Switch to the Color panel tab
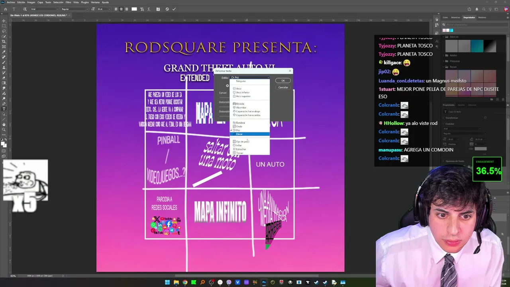Screen dimensions: 510x287 (x=445, y=18)
